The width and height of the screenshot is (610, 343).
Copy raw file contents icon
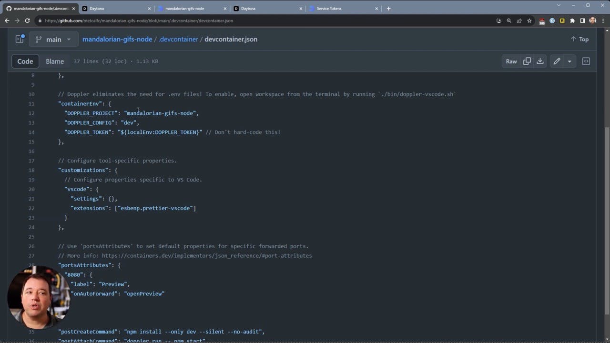click(x=527, y=61)
